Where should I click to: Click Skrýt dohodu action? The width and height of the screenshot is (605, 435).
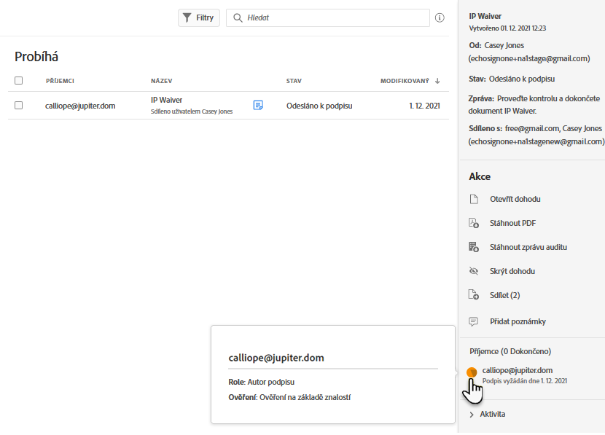512,271
